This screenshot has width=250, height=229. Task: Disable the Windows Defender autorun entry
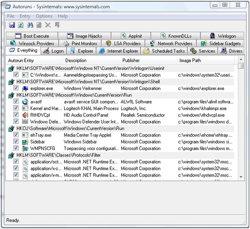pyautogui.click(x=16, y=121)
